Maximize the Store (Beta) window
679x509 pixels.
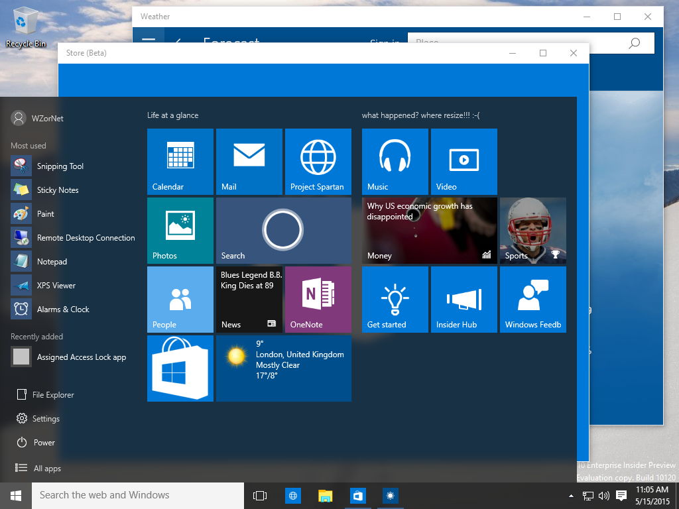point(543,53)
